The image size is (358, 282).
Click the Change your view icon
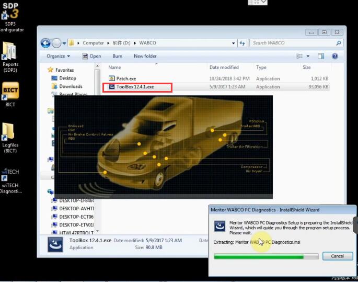(x=299, y=56)
